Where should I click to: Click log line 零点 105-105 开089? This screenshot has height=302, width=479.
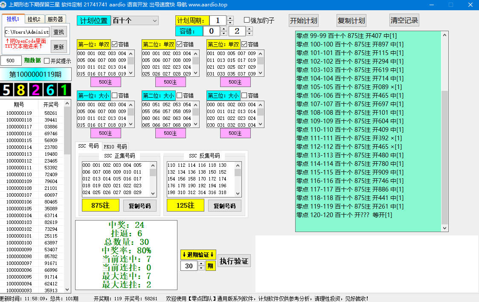(349, 87)
